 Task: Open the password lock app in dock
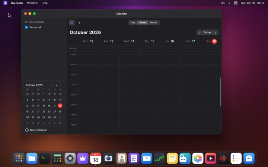click(185, 158)
